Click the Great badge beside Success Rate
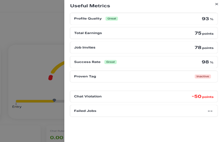The height and width of the screenshot is (142, 223). pyautogui.click(x=111, y=62)
